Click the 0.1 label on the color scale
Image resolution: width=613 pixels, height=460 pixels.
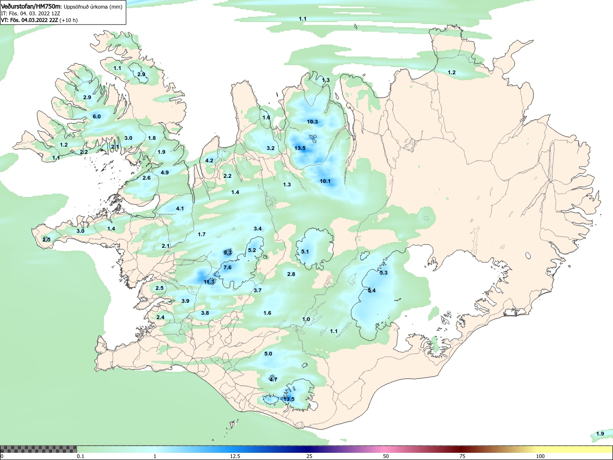pos(80,456)
